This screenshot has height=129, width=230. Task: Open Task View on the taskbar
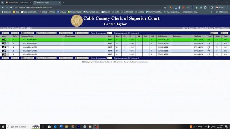(43, 126)
